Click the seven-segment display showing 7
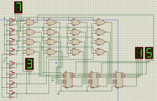This screenshot has height=101, width=157. 18,7
